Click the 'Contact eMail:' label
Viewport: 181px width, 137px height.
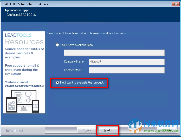click(73, 70)
